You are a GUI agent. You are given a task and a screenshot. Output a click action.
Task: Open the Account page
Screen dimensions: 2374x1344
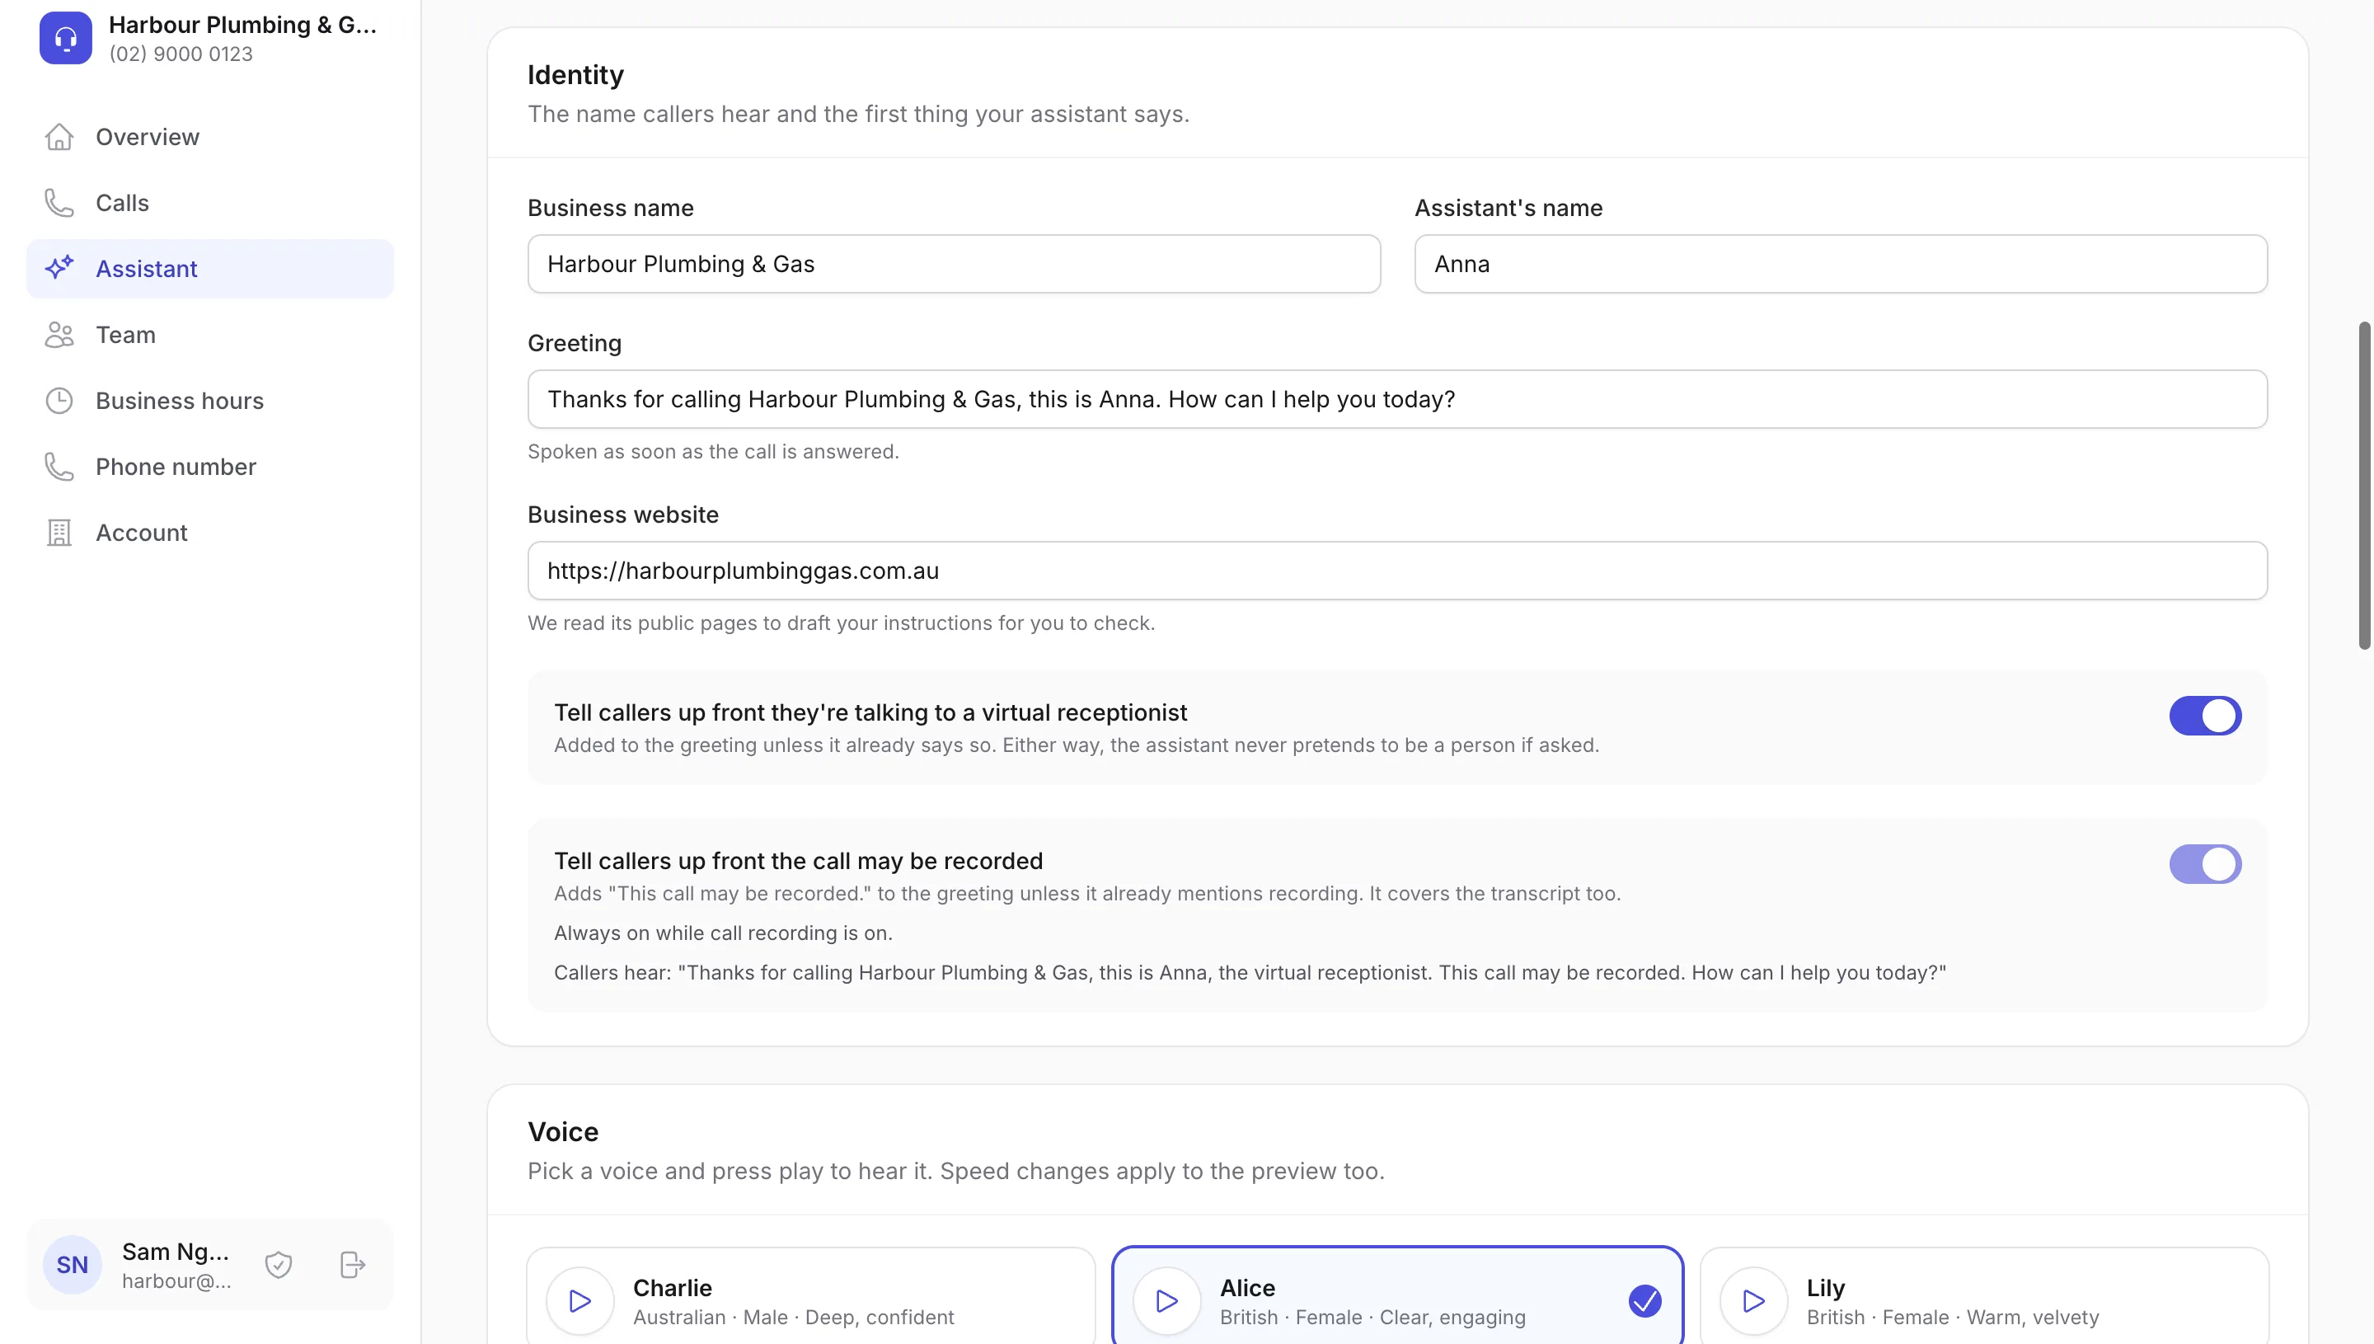pos(210,533)
